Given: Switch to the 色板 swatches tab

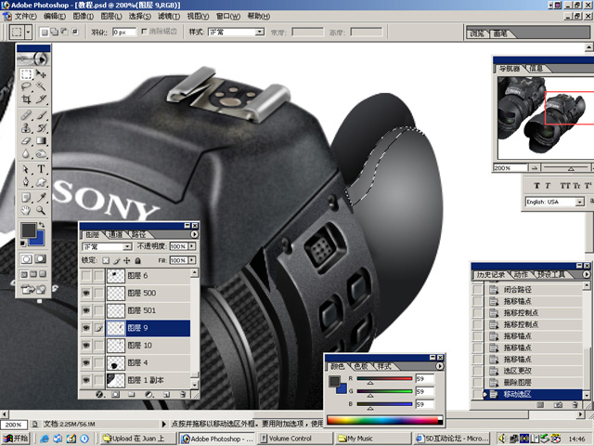Looking at the screenshot, I should tap(361, 366).
